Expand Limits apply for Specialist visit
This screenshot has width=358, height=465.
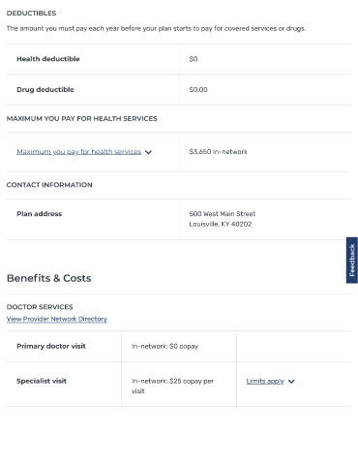(265, 381)
